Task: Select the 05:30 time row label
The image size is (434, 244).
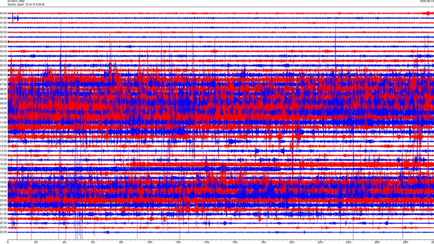Action: click(3, 66)
